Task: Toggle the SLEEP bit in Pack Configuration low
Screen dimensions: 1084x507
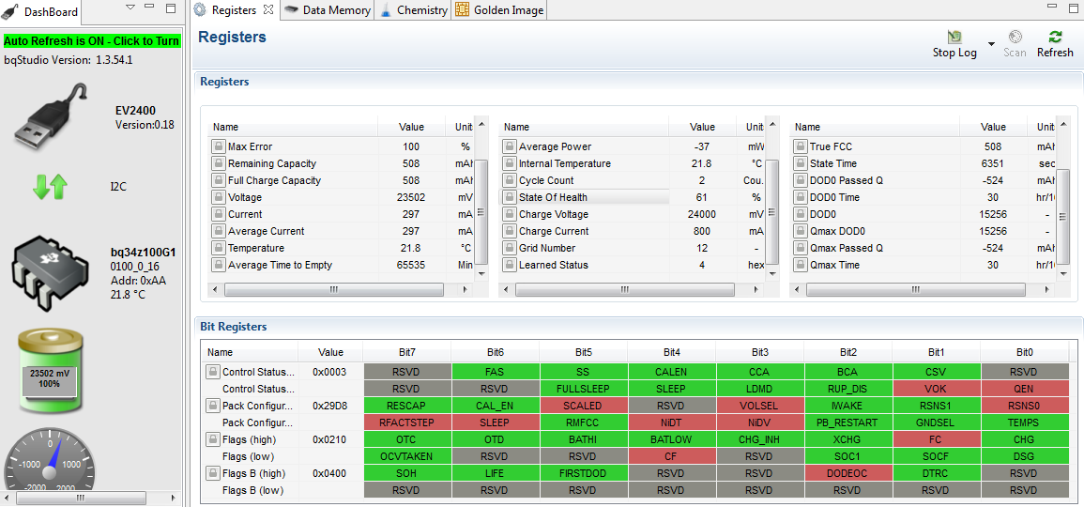Action: (x=495, y=422)
